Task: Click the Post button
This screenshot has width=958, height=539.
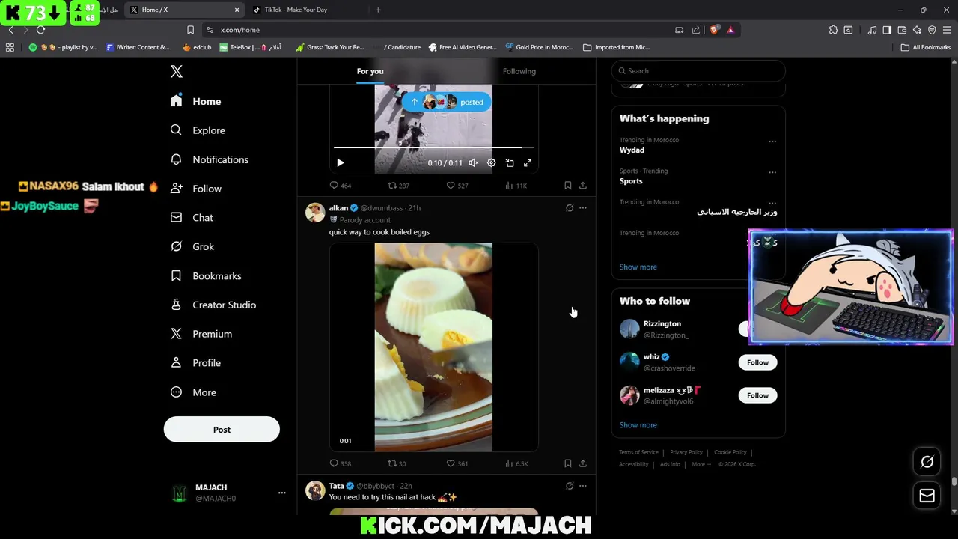Action: click(222, 430)
